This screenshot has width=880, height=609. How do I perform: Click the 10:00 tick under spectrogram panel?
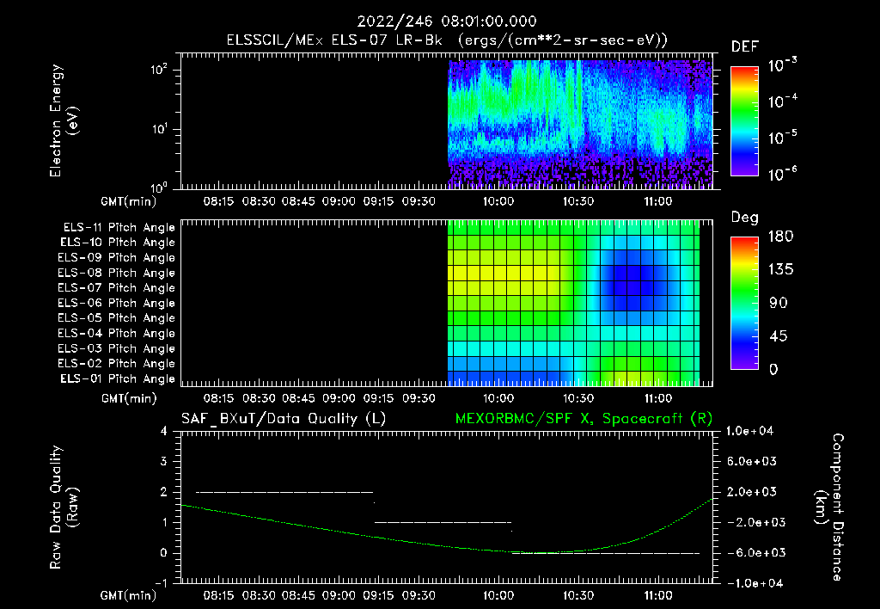pyautogui.click(x=498, y=201)
